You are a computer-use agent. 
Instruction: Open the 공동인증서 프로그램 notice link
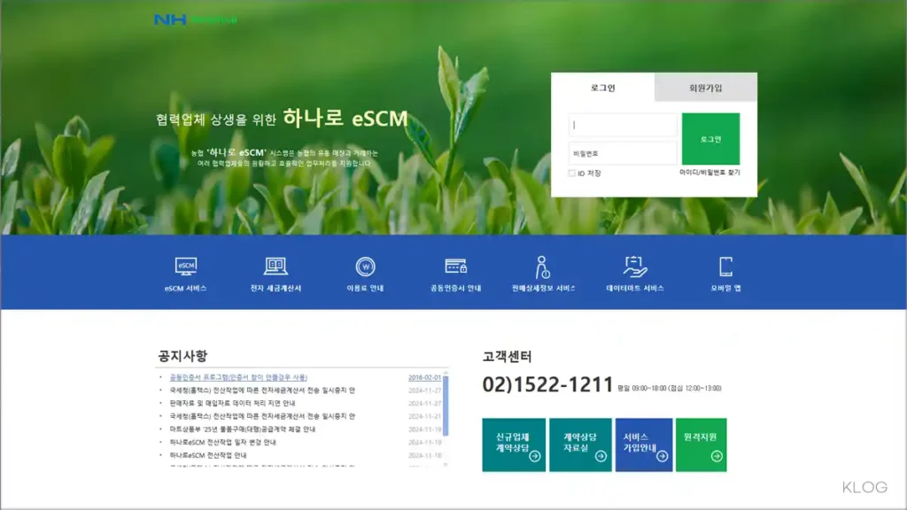pyautogui.click(x=238, y=377)
